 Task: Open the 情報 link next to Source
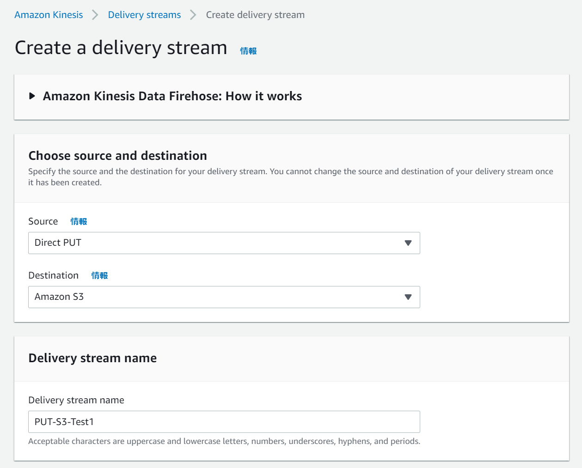[79, 221]
